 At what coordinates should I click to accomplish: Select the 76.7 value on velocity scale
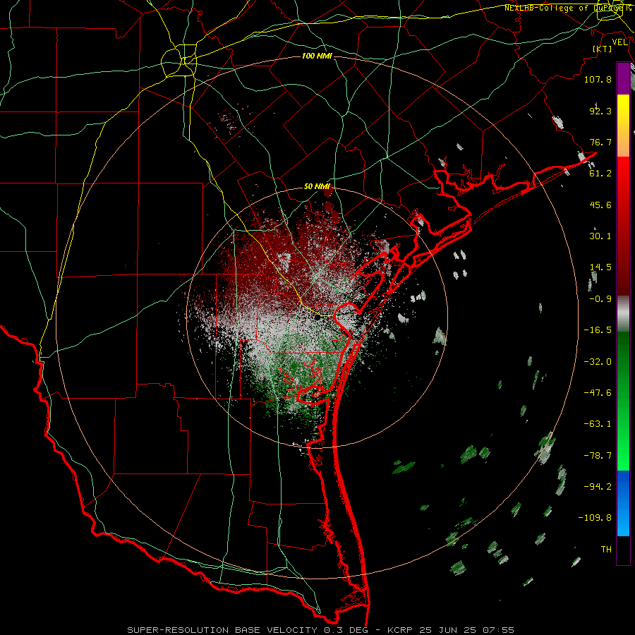pyautogui.click(x=600, y=142)
